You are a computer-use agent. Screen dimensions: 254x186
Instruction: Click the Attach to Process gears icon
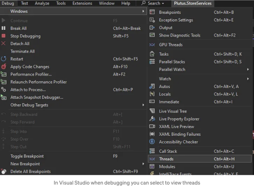pyautogui.click(x=4, y=89)
